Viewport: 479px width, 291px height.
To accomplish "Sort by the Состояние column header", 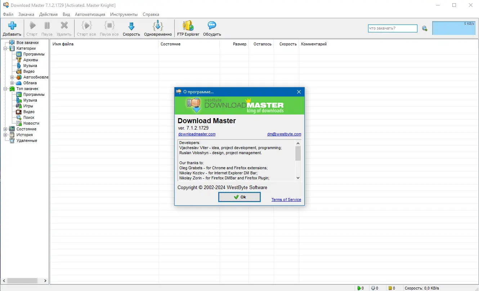I will tap(189, 44).
